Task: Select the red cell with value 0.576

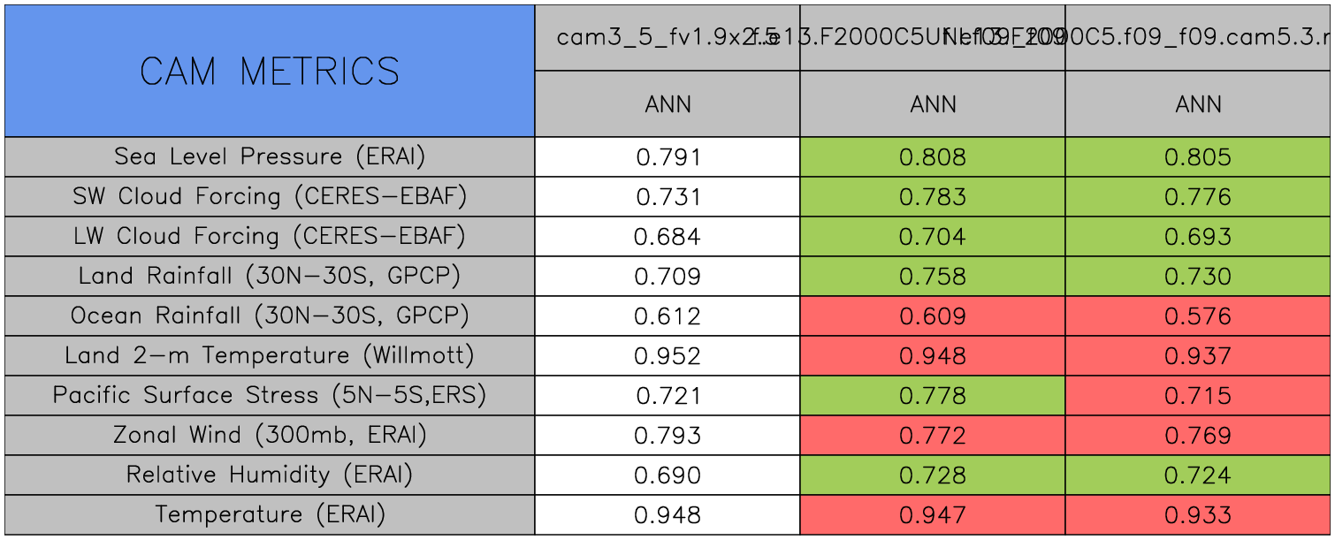Action: 1198,316
